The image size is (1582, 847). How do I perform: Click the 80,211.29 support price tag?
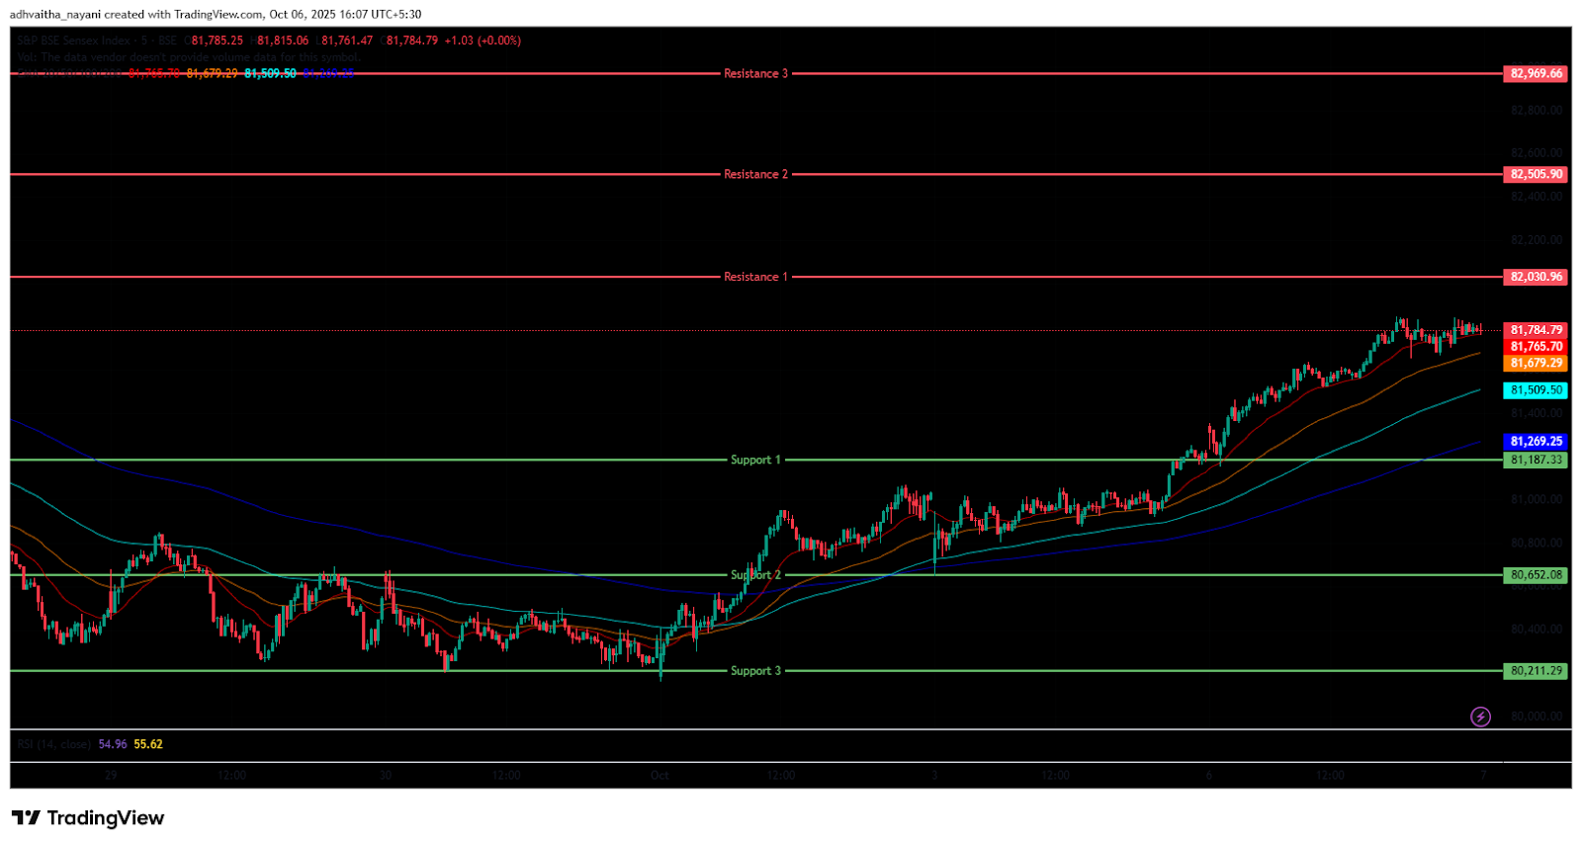click(1536, 671)
